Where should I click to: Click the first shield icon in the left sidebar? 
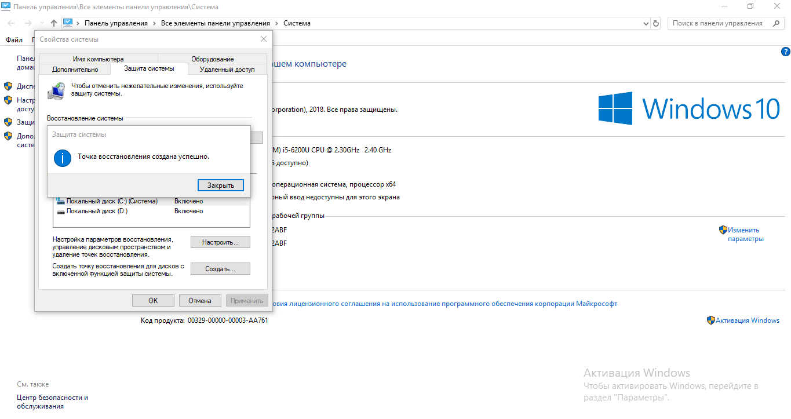tap(8, 86)
